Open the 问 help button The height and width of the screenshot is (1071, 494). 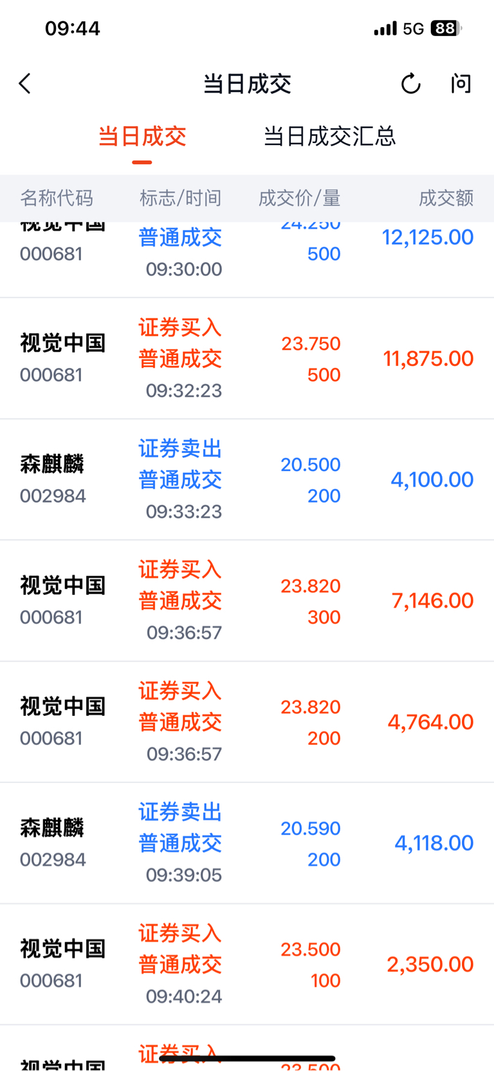click(x=461, y=84)
